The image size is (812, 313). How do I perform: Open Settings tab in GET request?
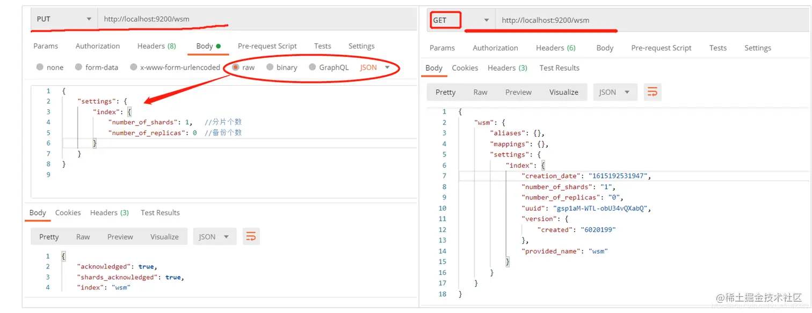pyautogui.click(x=758, y=48)
